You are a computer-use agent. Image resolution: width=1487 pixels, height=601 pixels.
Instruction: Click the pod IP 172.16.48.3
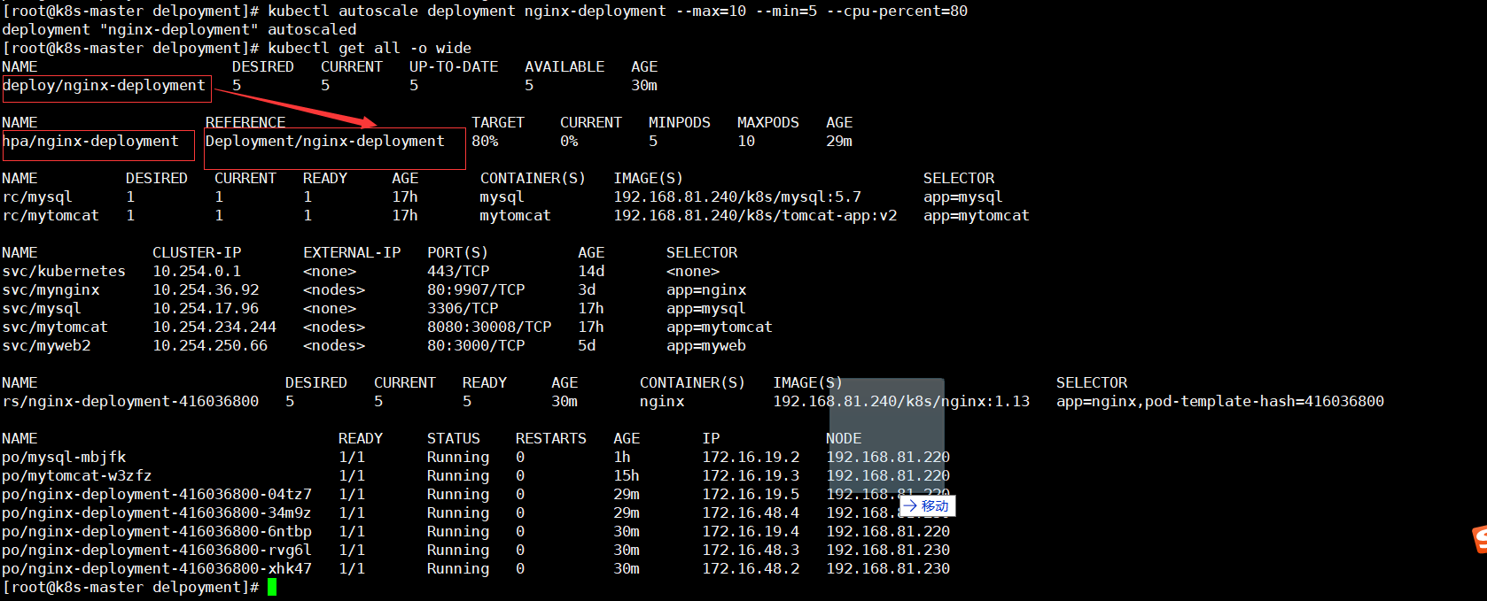[x=751, y=550]
